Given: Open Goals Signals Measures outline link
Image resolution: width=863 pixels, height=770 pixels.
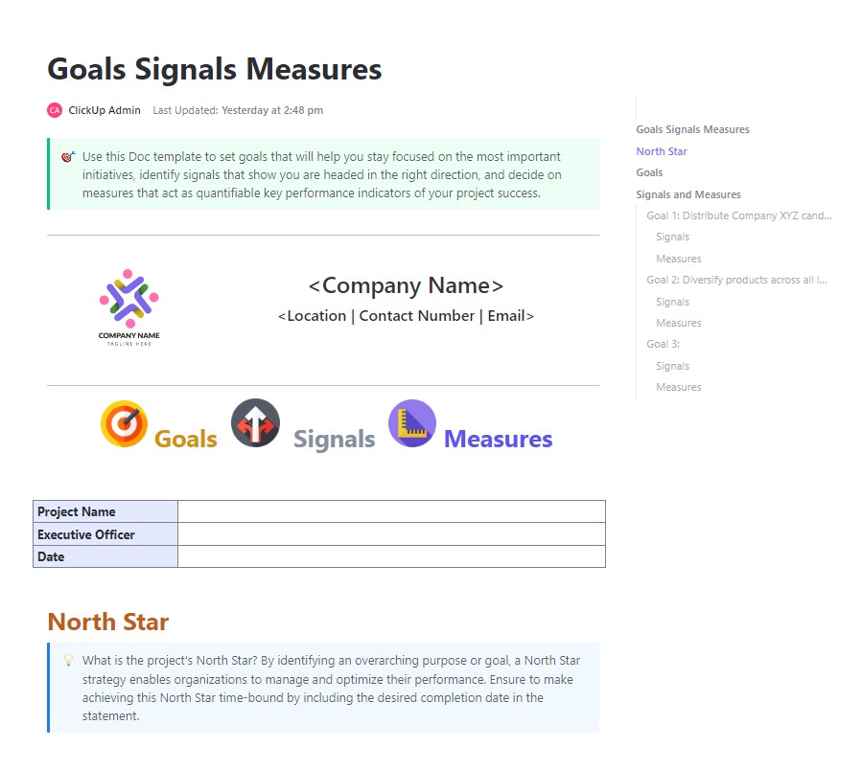Looking at the screenshot, I should [x=692, y=129].
